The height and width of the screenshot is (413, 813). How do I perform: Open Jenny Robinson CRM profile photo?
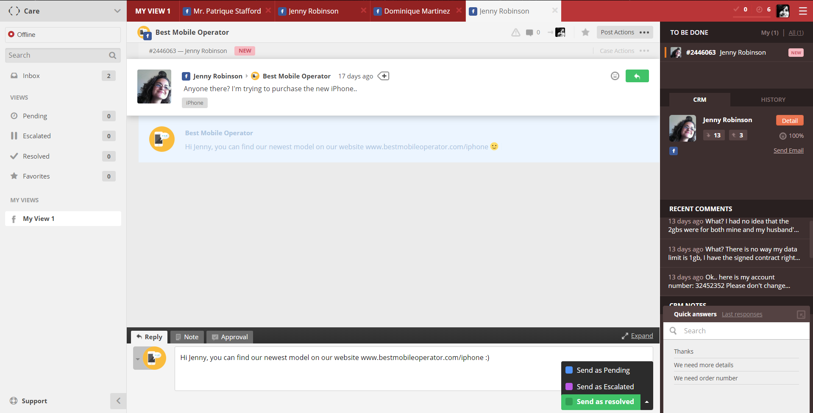click(x=682, y=128)
